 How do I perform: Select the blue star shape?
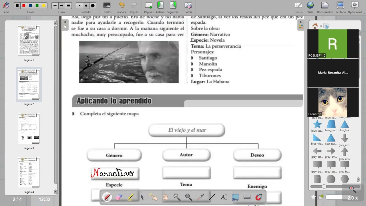(x=317, y=124)
